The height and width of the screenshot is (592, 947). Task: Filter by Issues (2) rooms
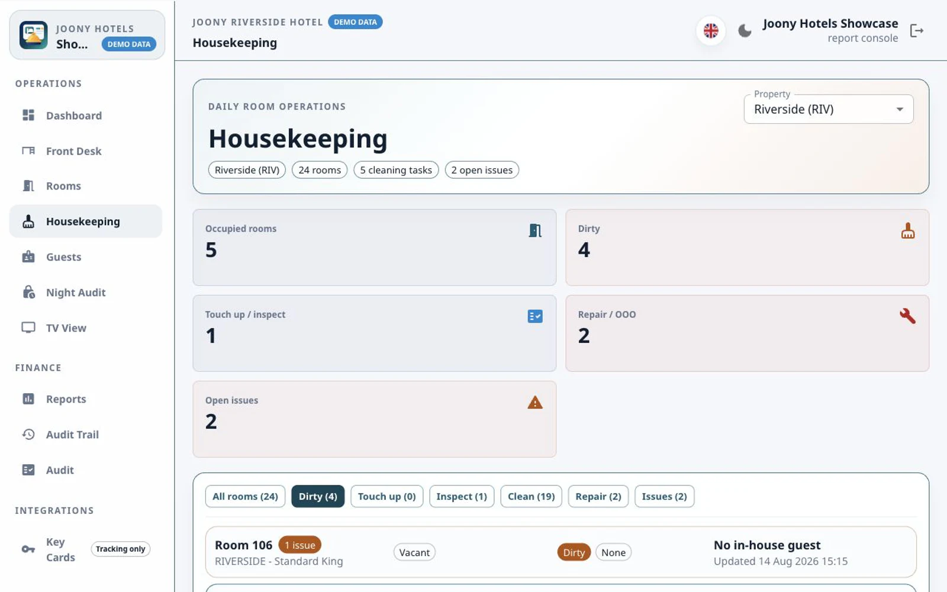coord(664,496)
